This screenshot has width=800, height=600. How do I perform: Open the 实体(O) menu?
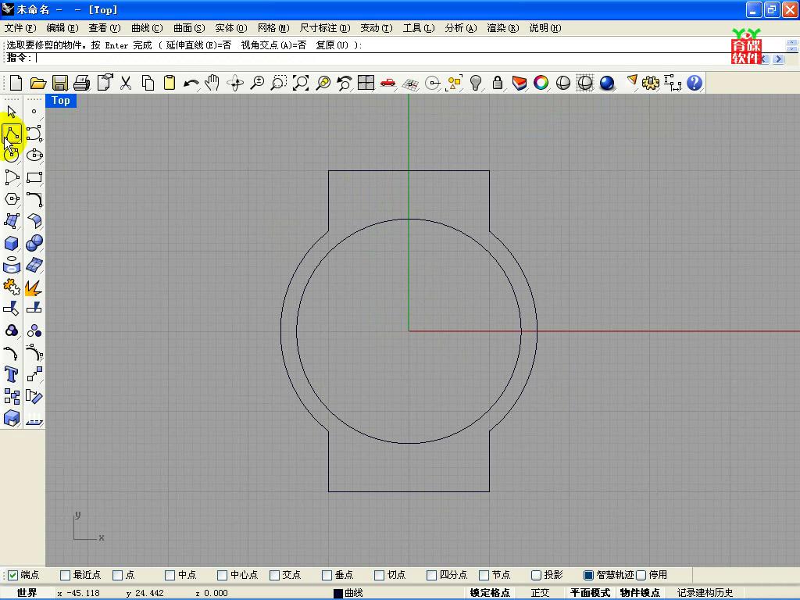pos(231,28)
